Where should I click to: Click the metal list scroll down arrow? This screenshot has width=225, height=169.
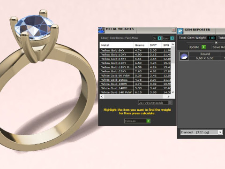[173, 92]
